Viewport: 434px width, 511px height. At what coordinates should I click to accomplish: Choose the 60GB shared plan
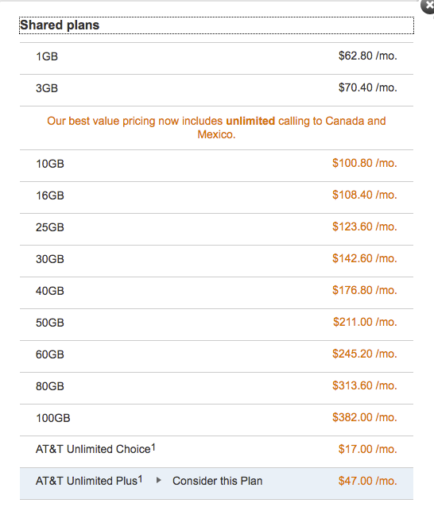tap(216, 357)
